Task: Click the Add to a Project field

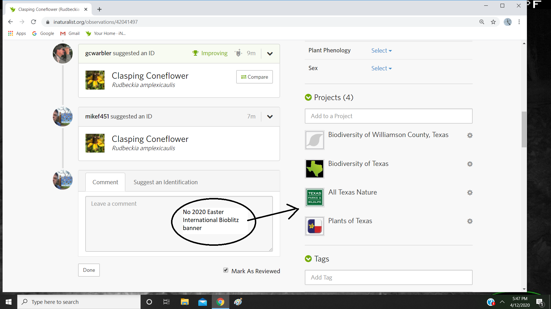Action: (389, 116)
